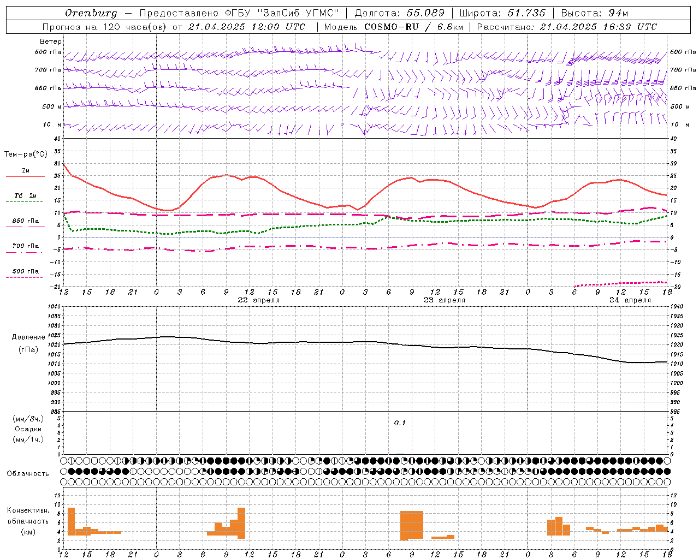Click the '500 м' wind level label at left

pos(52,107)
